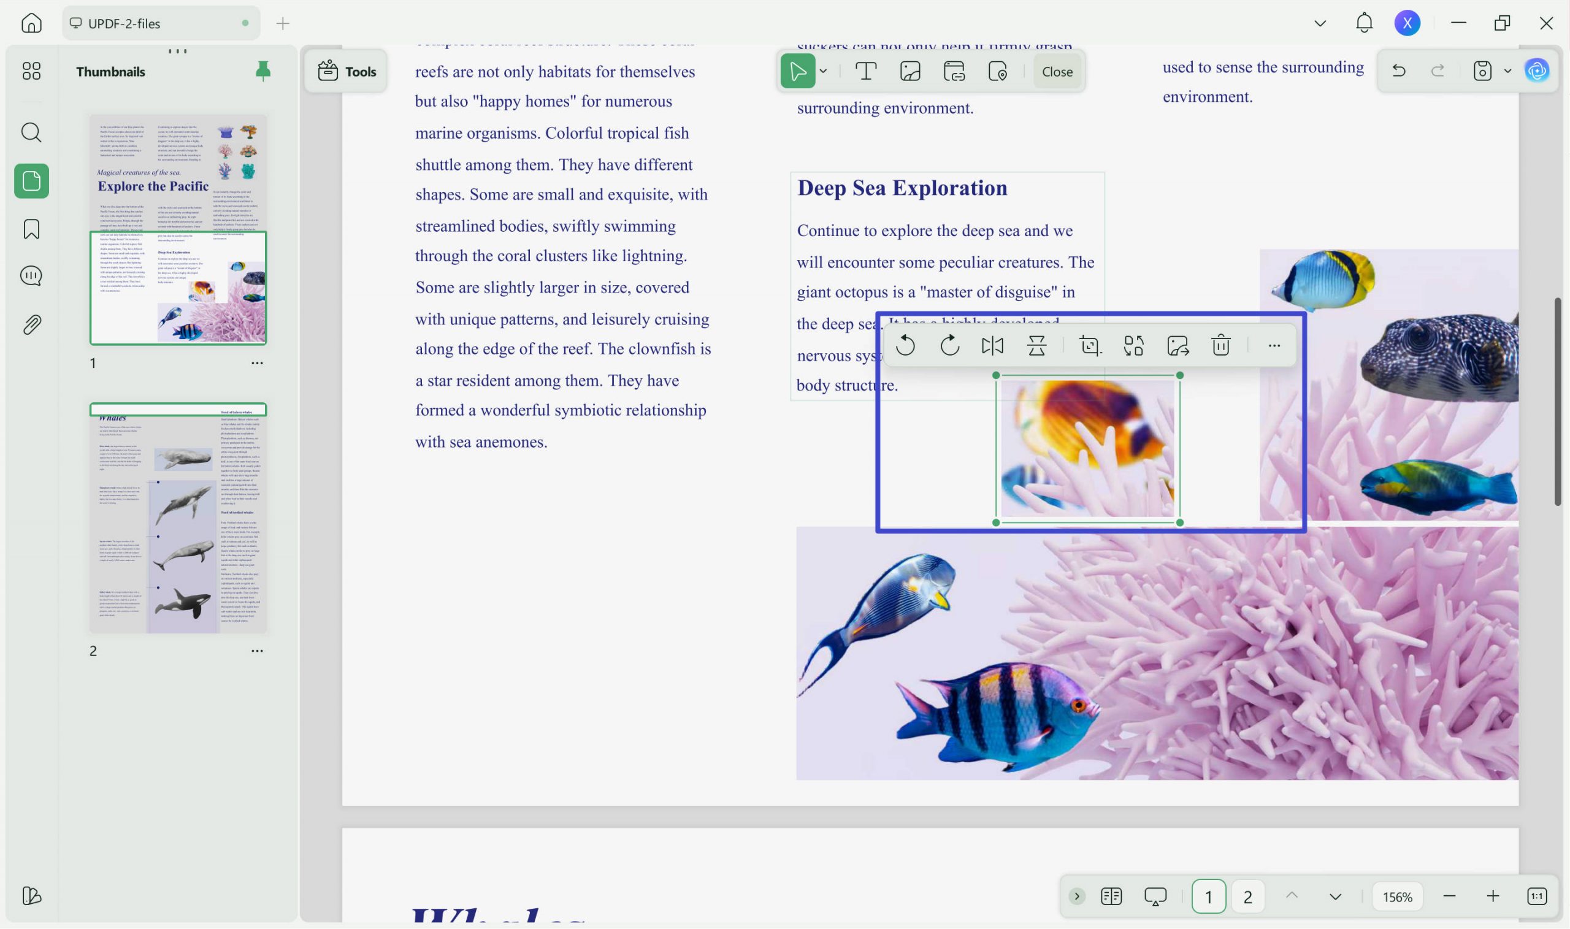Go to the Home screen icon
1570x929 pixels.
tap(31, 23)
